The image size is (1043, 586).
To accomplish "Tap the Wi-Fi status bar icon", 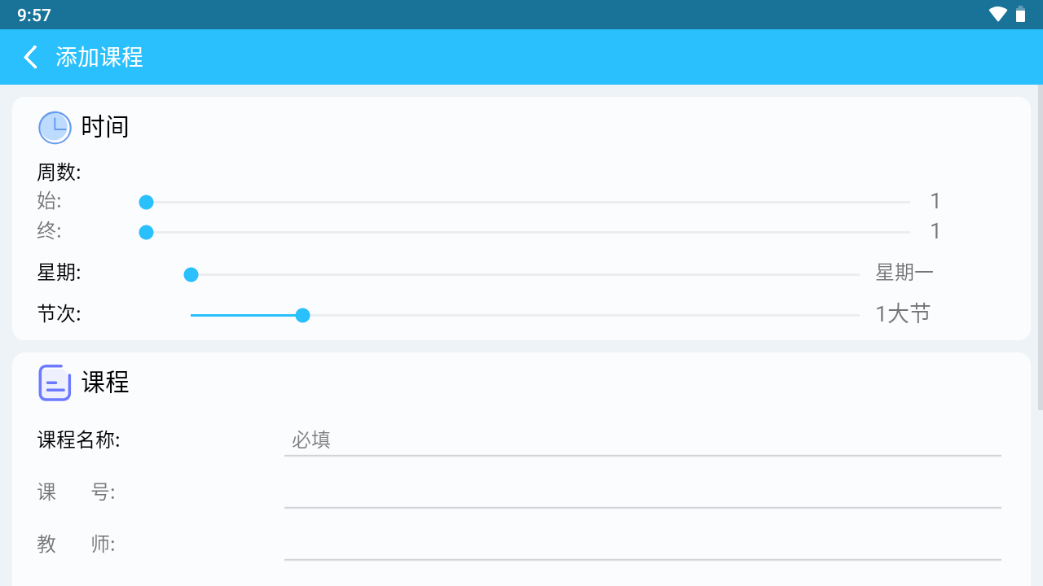I will coord(997,15).
